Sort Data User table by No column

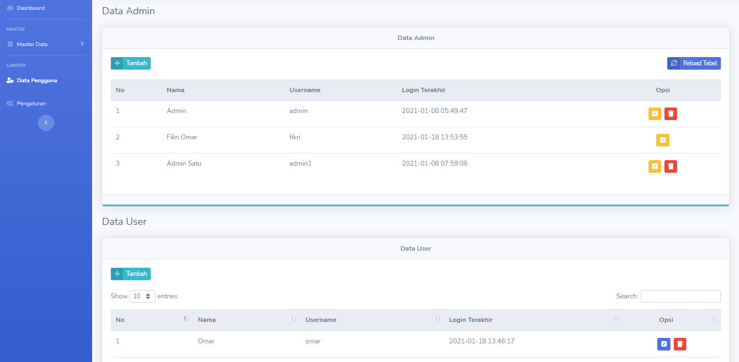click(x=151, y=320)
